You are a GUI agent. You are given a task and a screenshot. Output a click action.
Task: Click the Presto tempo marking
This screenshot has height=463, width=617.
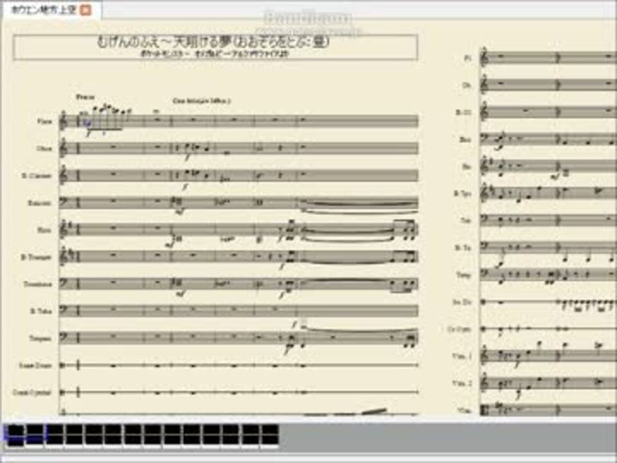click(x=85, y=97)
